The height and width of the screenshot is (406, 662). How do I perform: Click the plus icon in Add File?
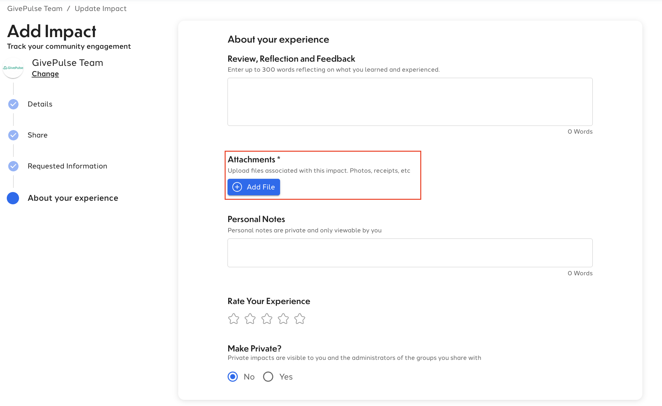237,187
